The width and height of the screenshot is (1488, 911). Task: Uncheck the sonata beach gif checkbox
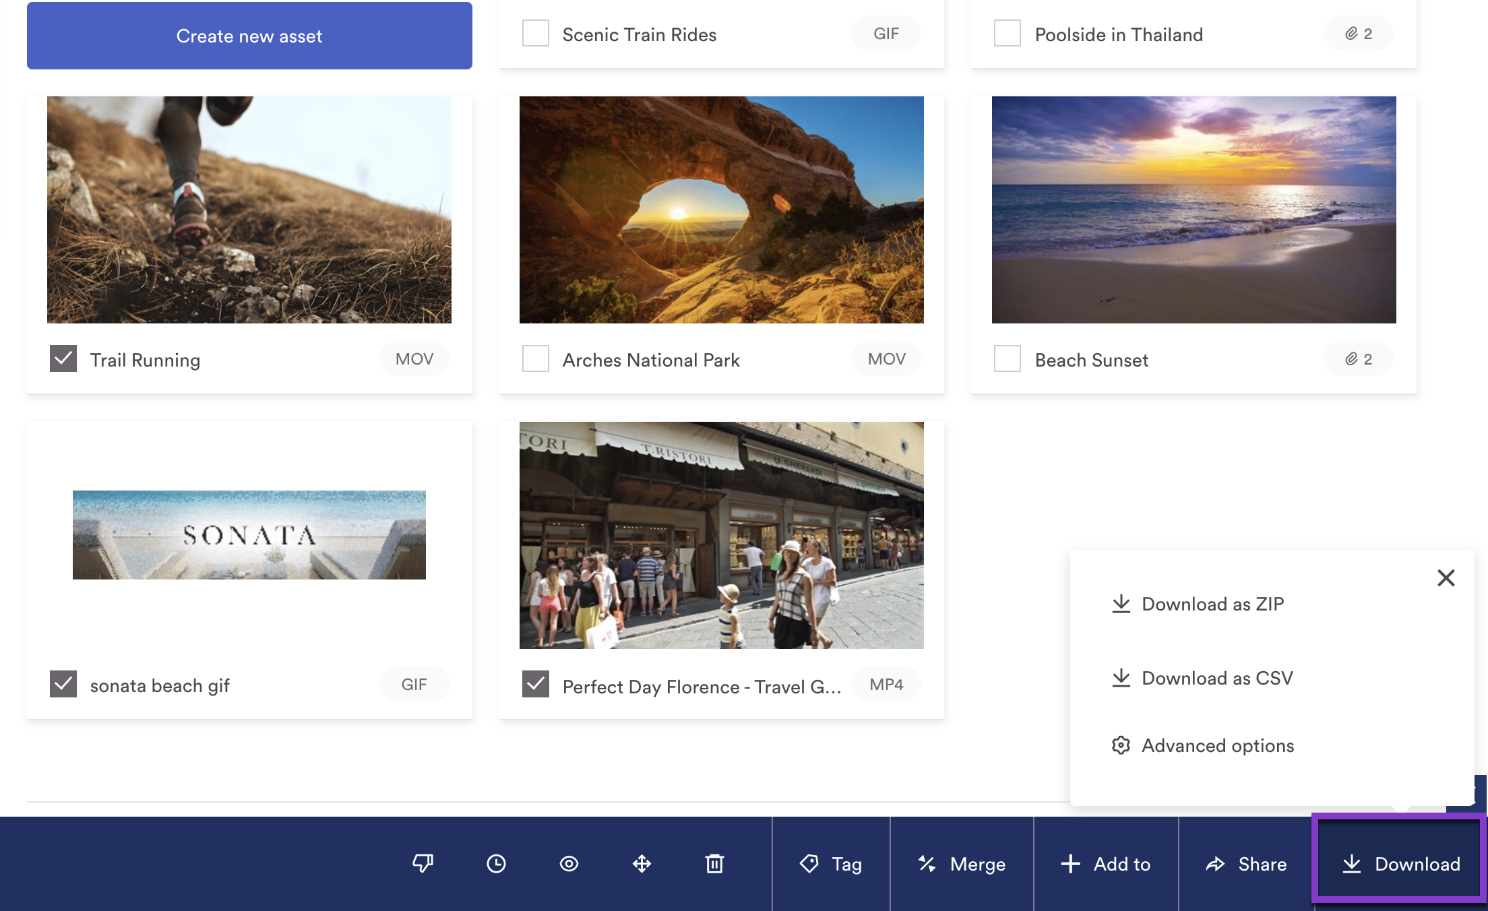tap(63, 684)
